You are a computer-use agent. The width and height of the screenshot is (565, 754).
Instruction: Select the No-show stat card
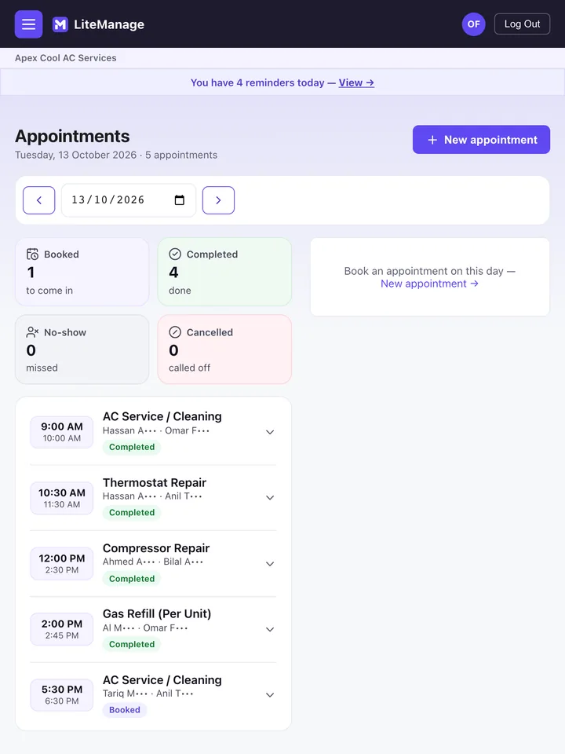pyautogui.click(x=82, y=350)
